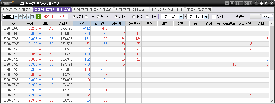Toggle the pin window icon
Viewport: 275px width, 104px height.
coord(232,3)
